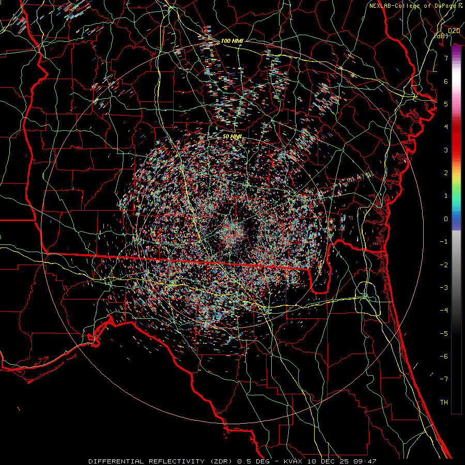Select the -6 dB scale value

(444, 357)
